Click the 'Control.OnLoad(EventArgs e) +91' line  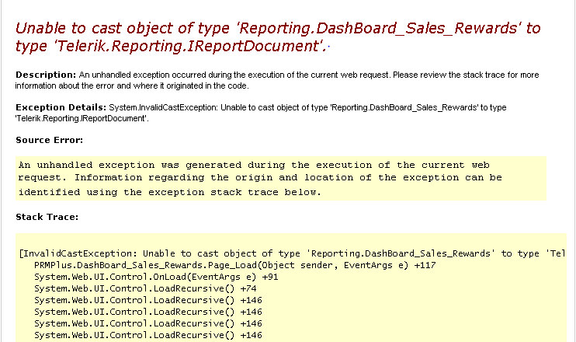[157, 277]
